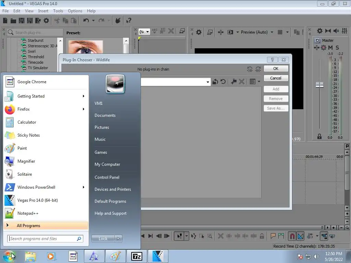This screenshot has width=351, height=263.
Task: Toggle Lock Envelopes to Events icon
Action: click(x=324, y=236)
